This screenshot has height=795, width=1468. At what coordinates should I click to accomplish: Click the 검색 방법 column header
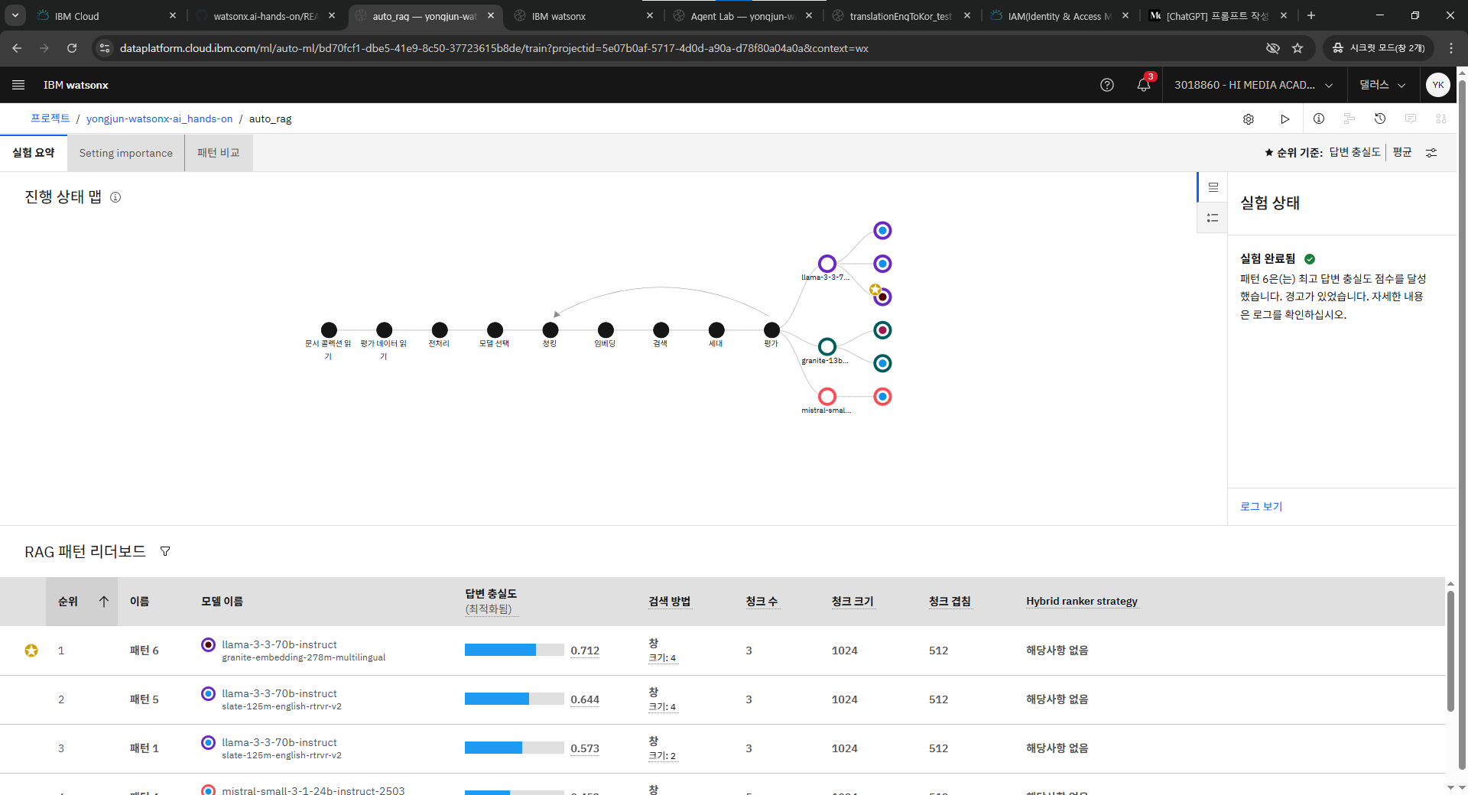[x=670, y=602]
